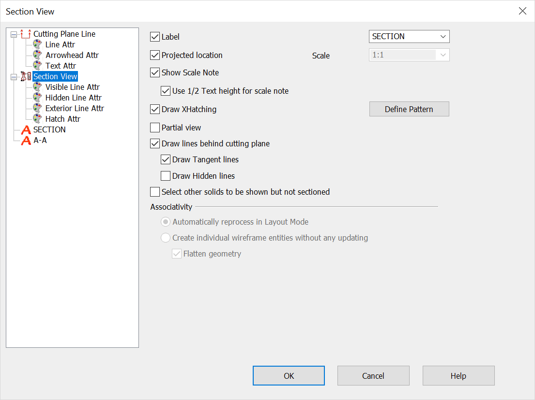The width and height of the screenshot is (535, 400).
Task: Collapse the Cutting Plane Line tree branch
Action: click(x=13, y=34)
